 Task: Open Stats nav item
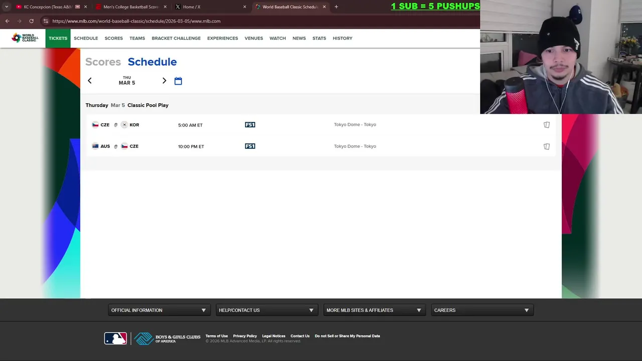[x=319, y=39]
